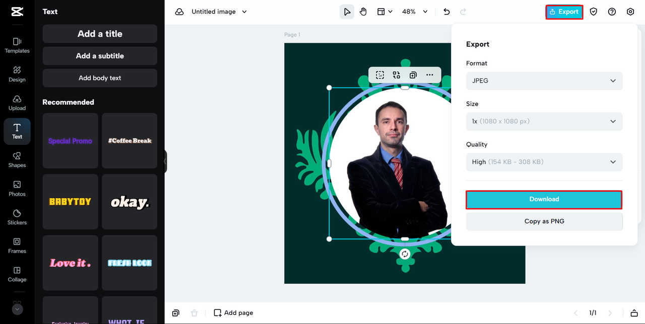Viewport: 645px width, 324px height.
Task: Redo the last action
Action: click(x=463, y=12)
